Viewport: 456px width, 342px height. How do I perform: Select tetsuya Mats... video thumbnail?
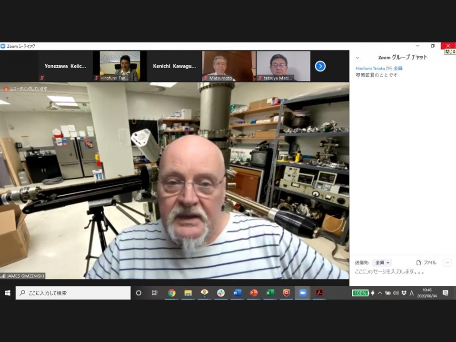coord(283,66)
